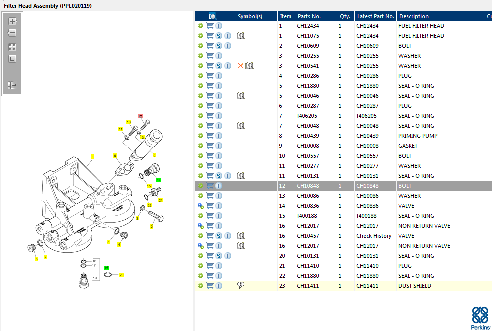492x331 pixels.
Task: Click the green gear icon for CH12434
Action: tap(201, 26)
